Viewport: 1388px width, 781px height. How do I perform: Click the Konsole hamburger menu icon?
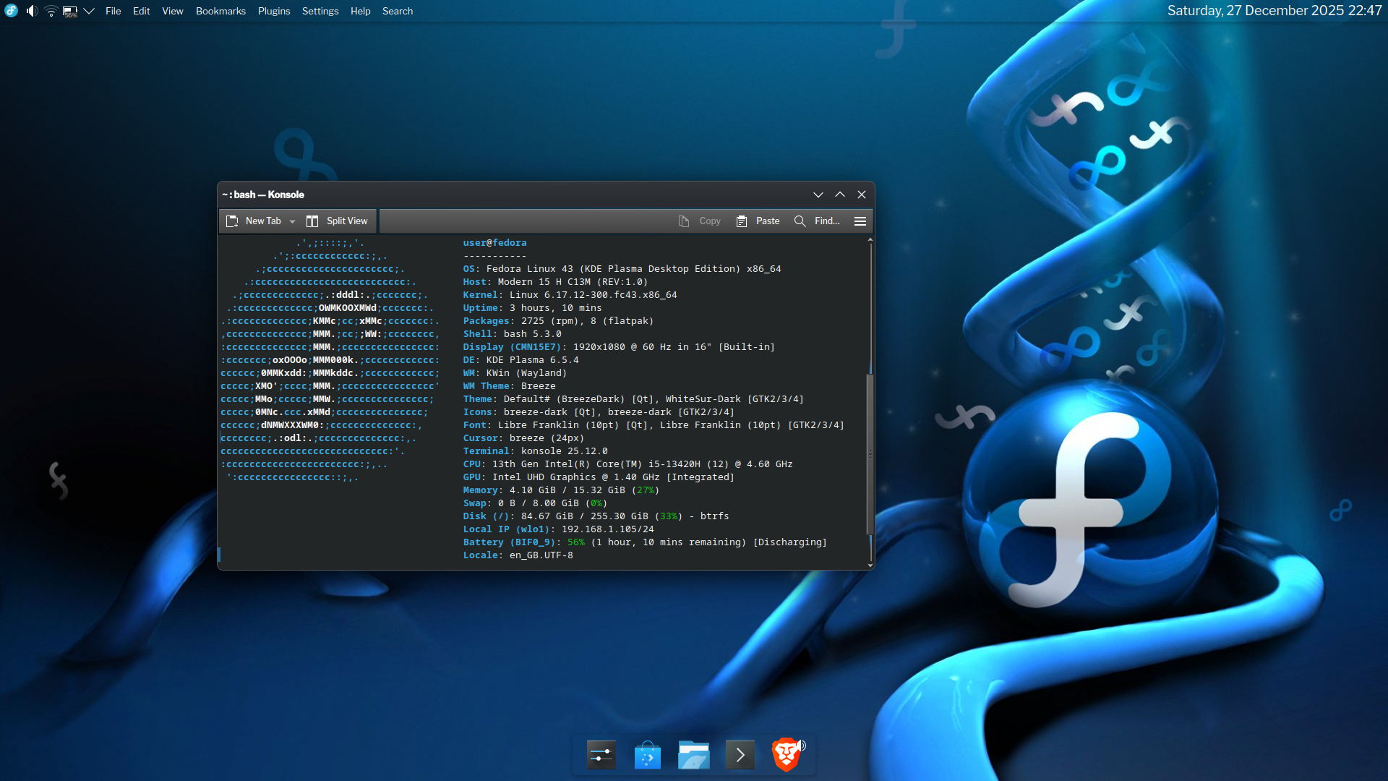pyautogui.click(x=860, y=221)
